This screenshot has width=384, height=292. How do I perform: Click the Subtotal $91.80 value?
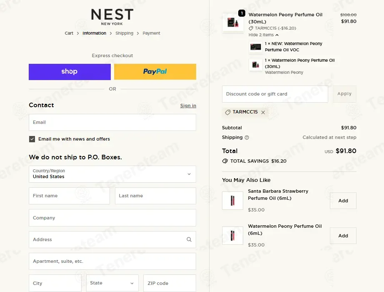click(x=349, y=128)
